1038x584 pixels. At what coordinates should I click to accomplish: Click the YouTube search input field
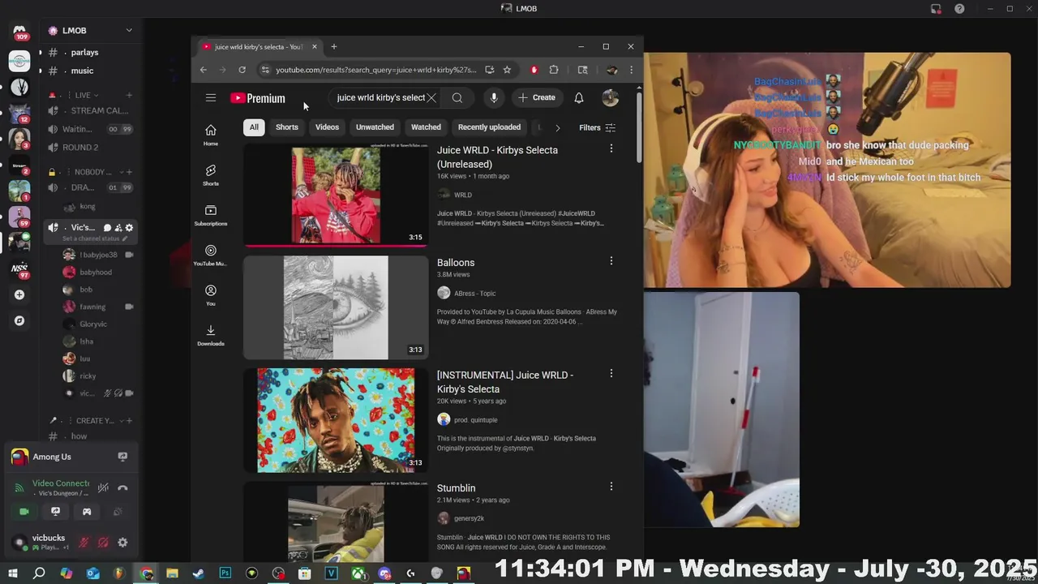coord(380,98)
